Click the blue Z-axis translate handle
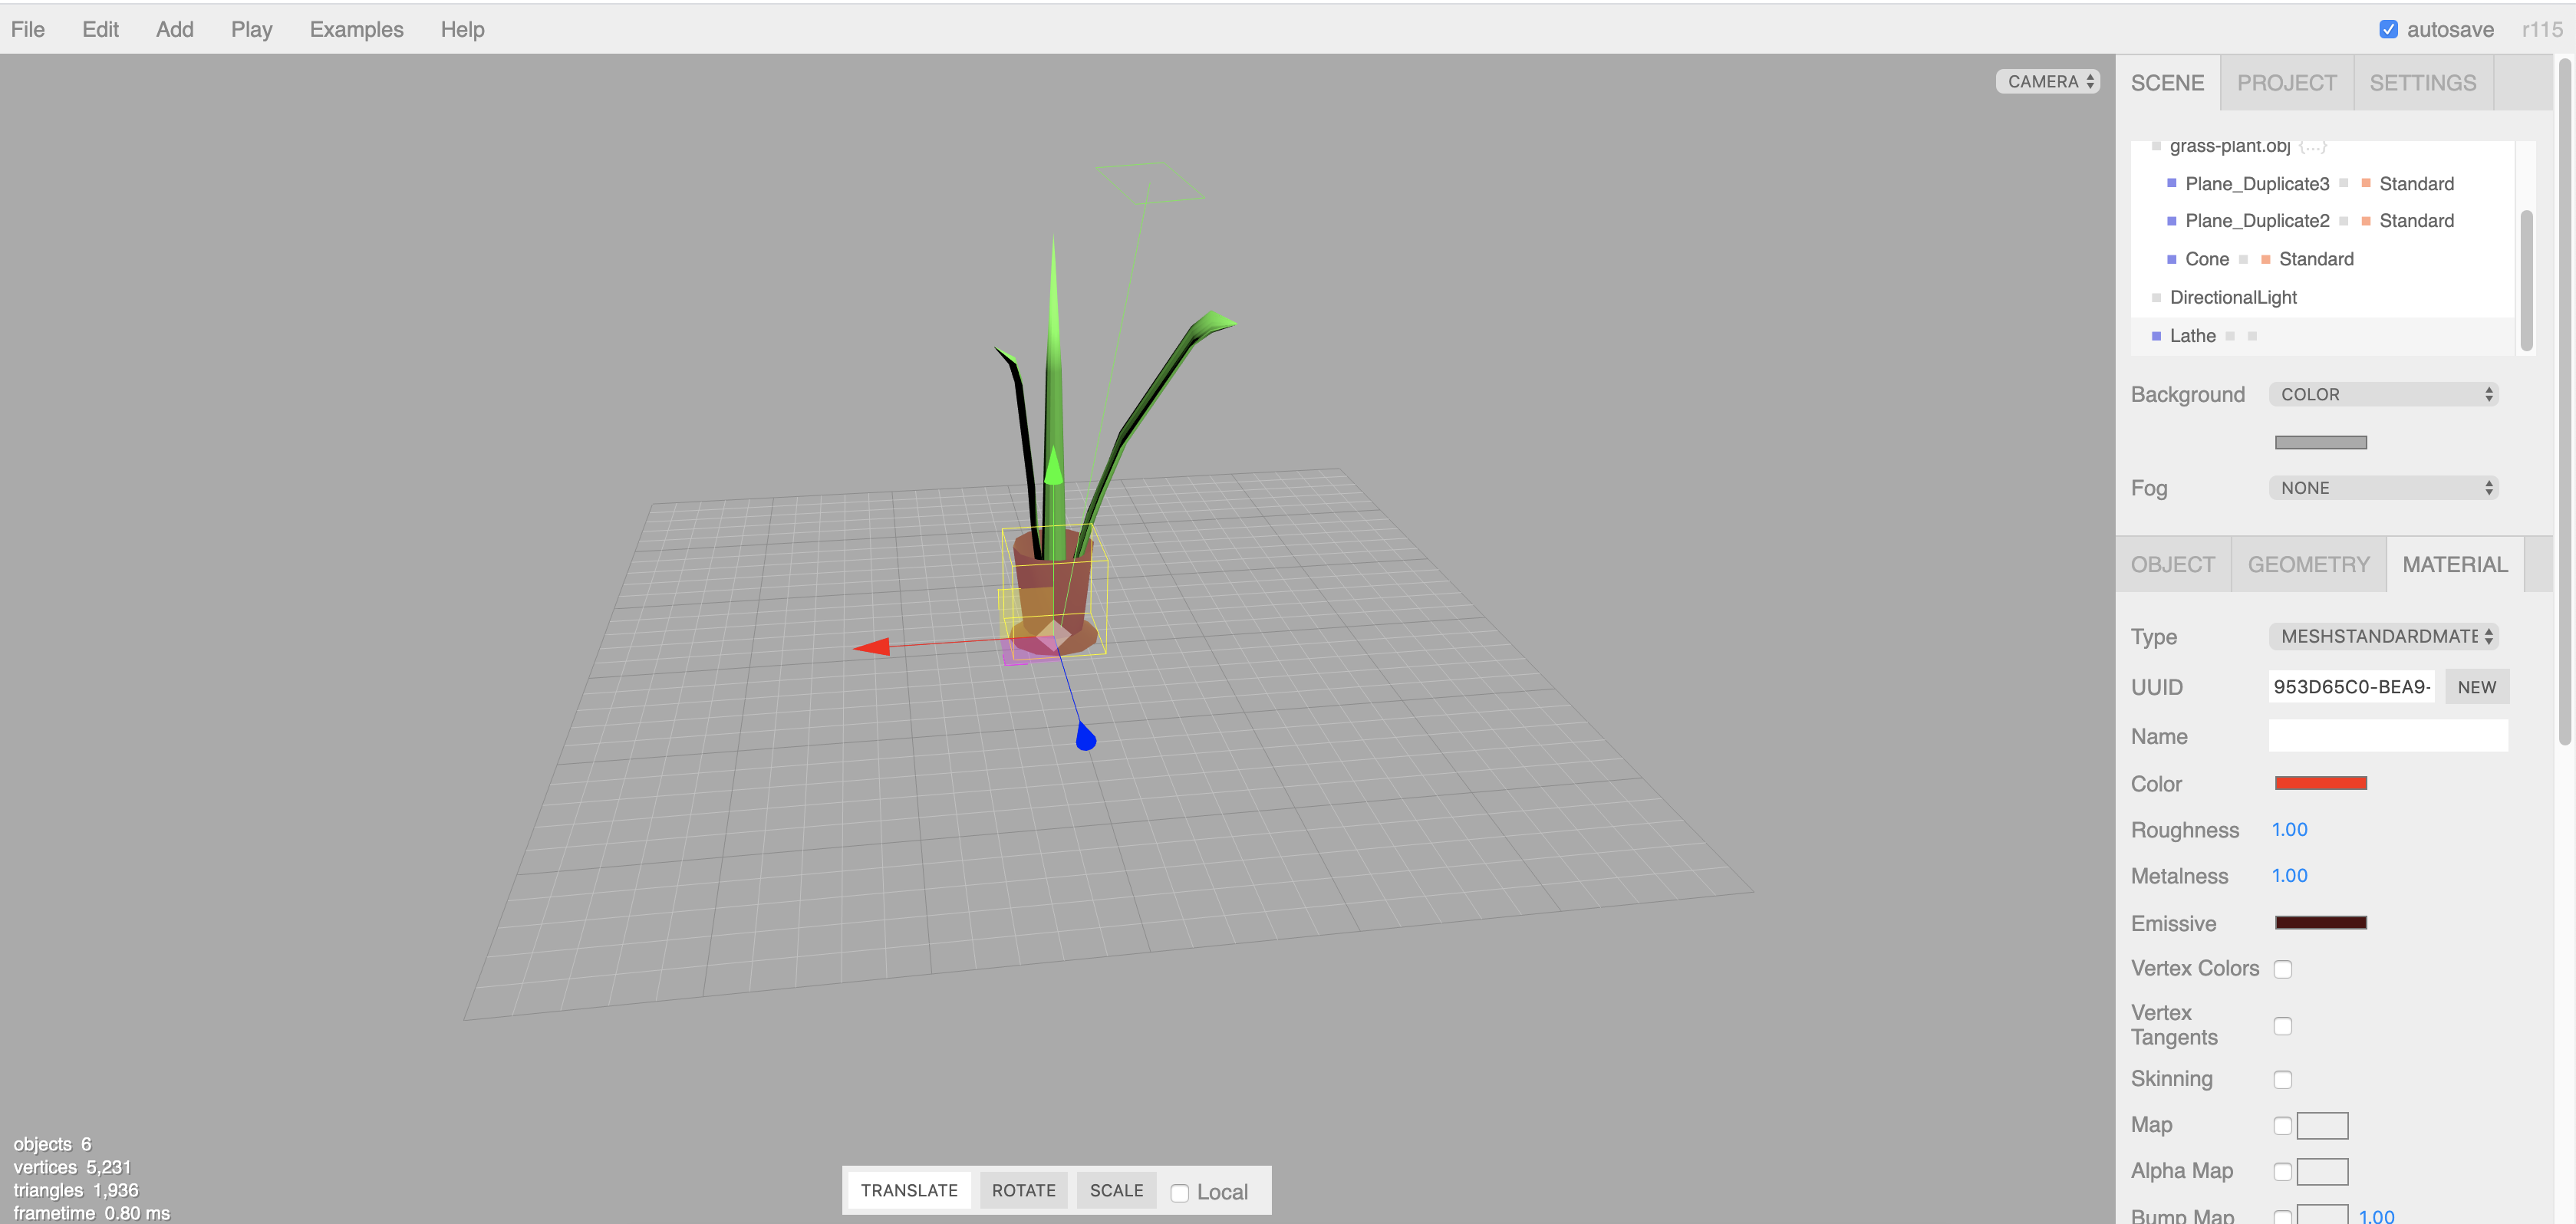This screenshot has width=2576, height=1224. pos(1085,738)
